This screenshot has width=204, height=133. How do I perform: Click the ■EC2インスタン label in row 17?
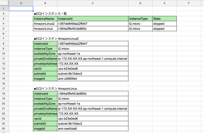tap(45, 89)
